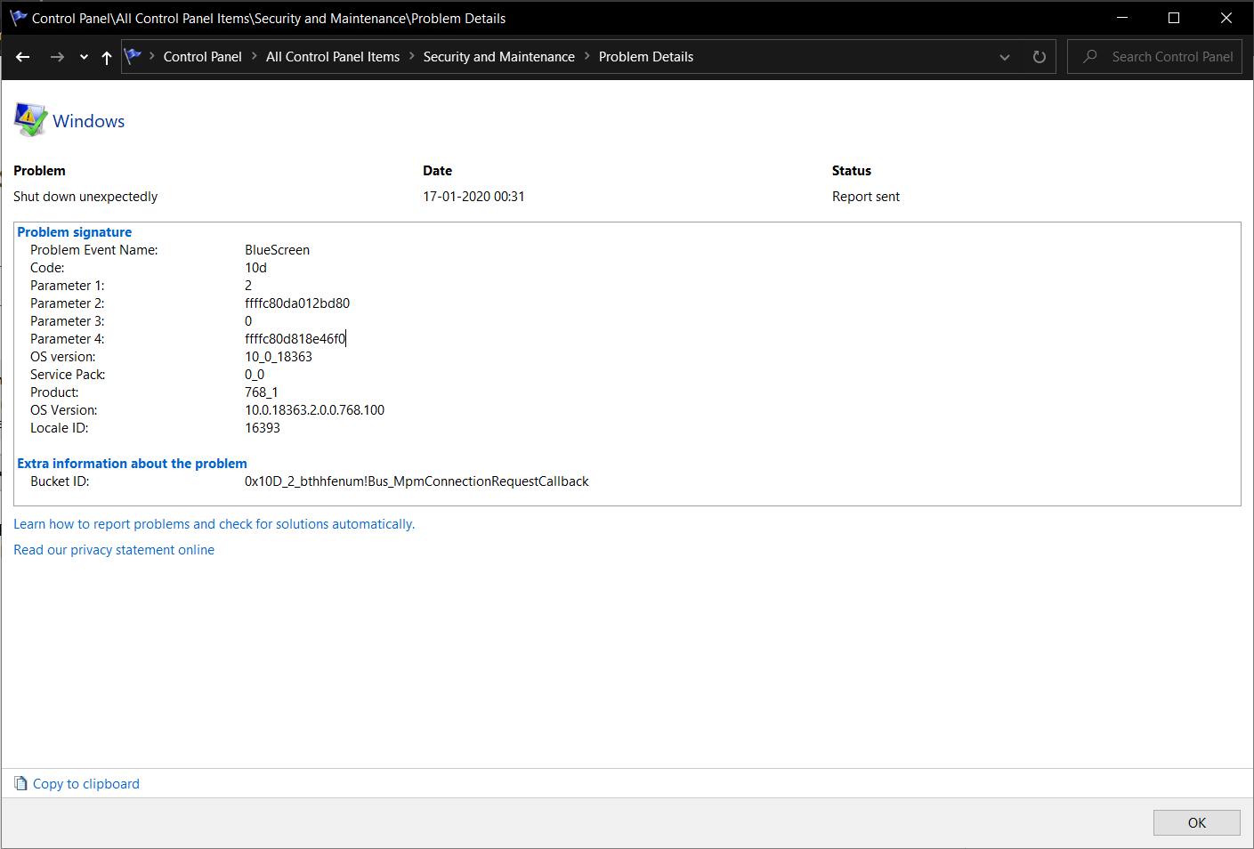
Task: Click Copy to clipboard link
Action: click(86, 784)
